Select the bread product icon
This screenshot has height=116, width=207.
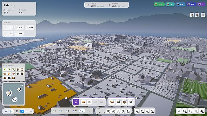(83, 102)
